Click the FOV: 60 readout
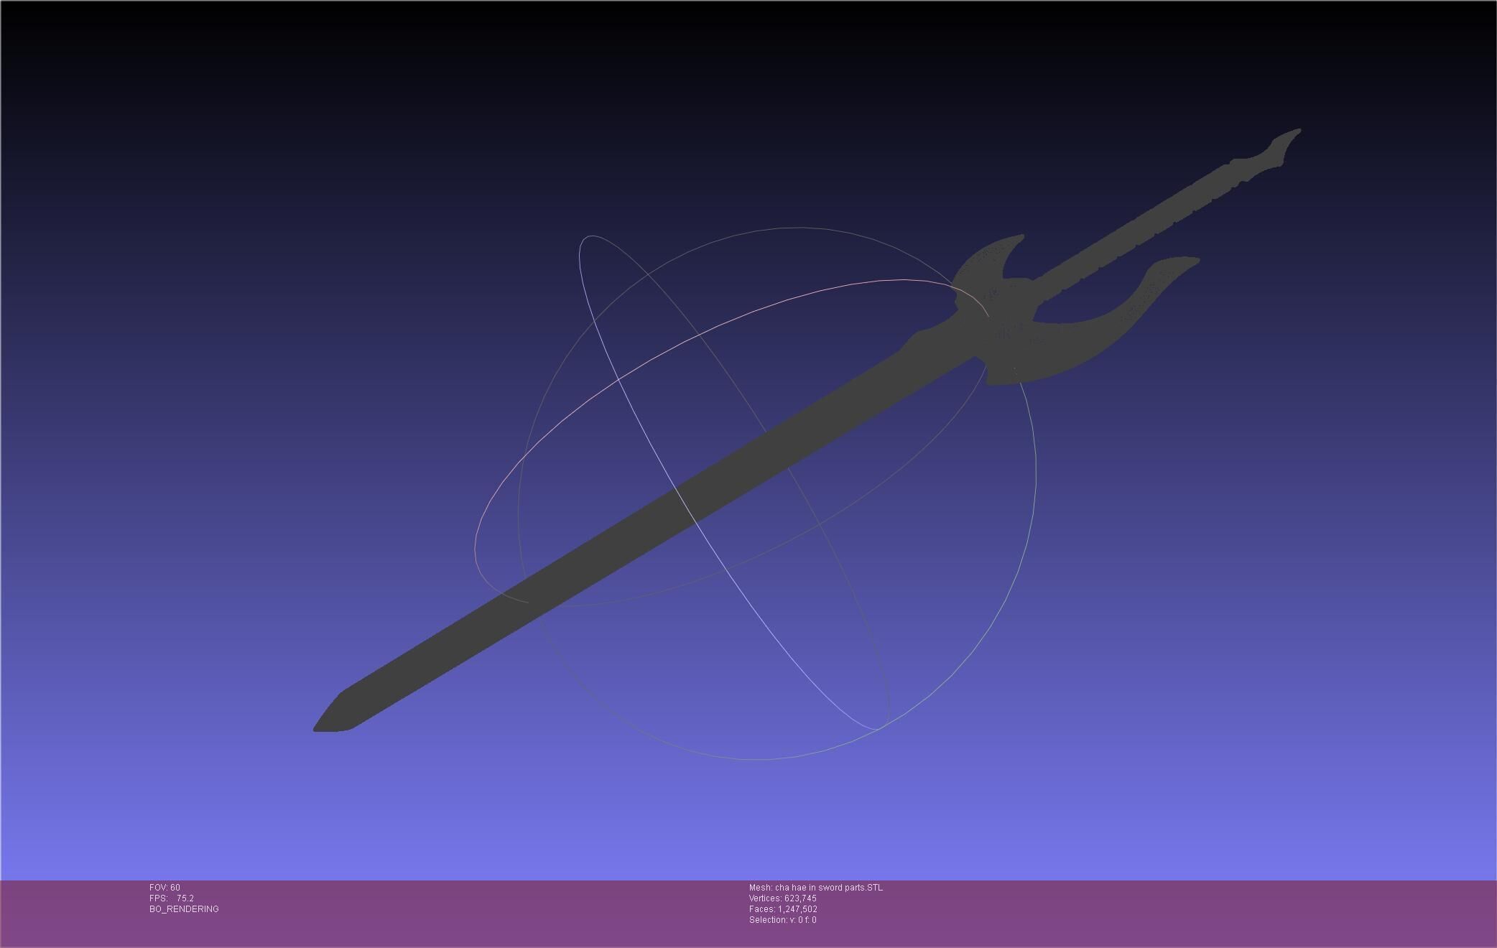The image size is (1497, 948). tap(164, 888)
